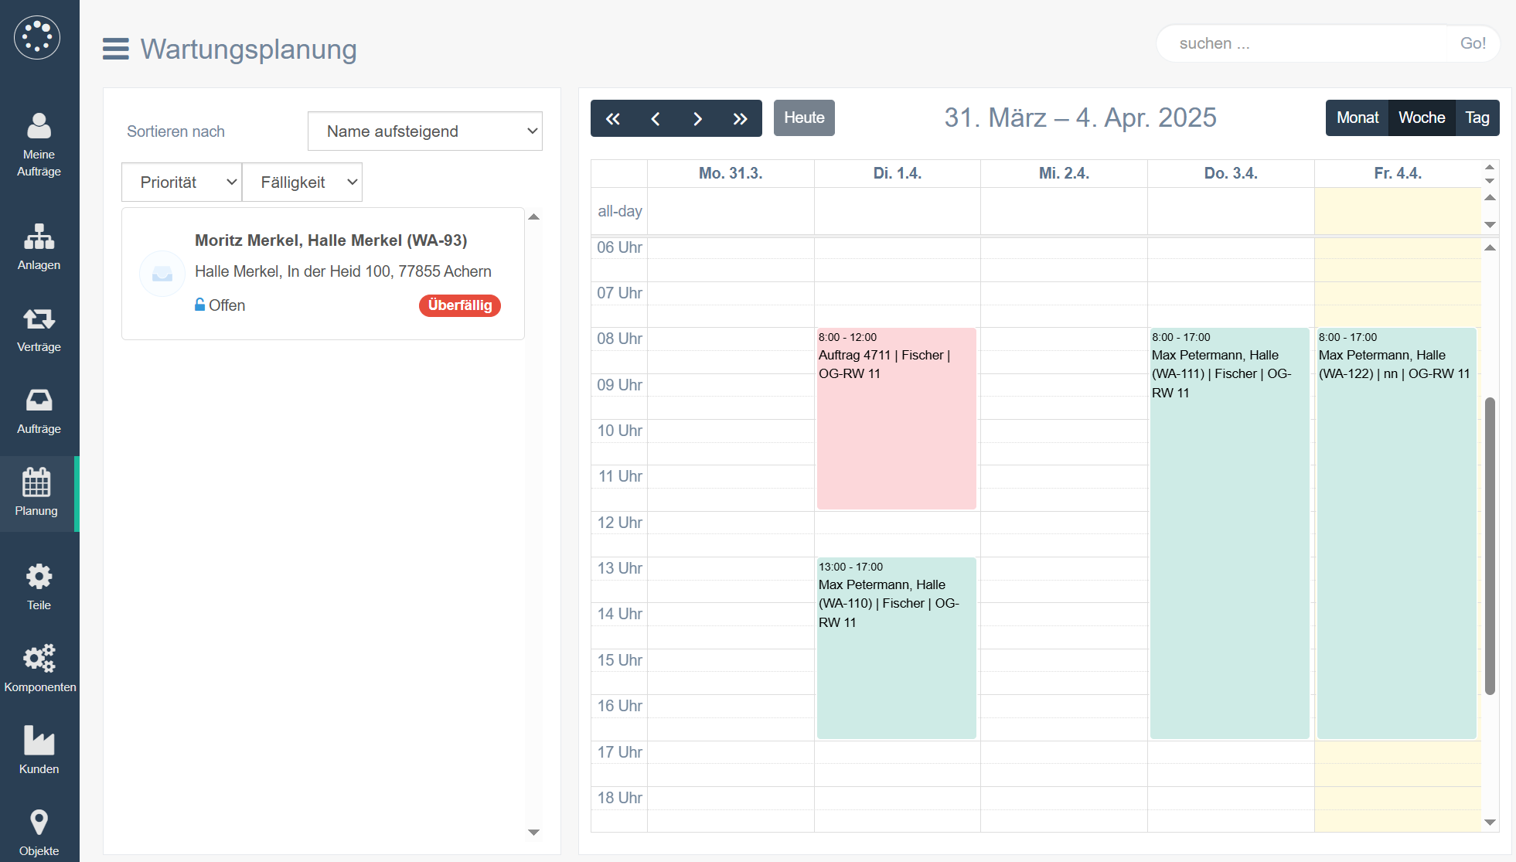
Task: Select the Woche view
Action: [1421, 118]
